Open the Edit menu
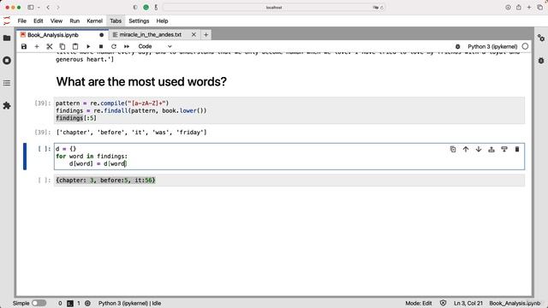Image resolution: width=548 pixels, height=308 pixels. click(x=38, y=21)
